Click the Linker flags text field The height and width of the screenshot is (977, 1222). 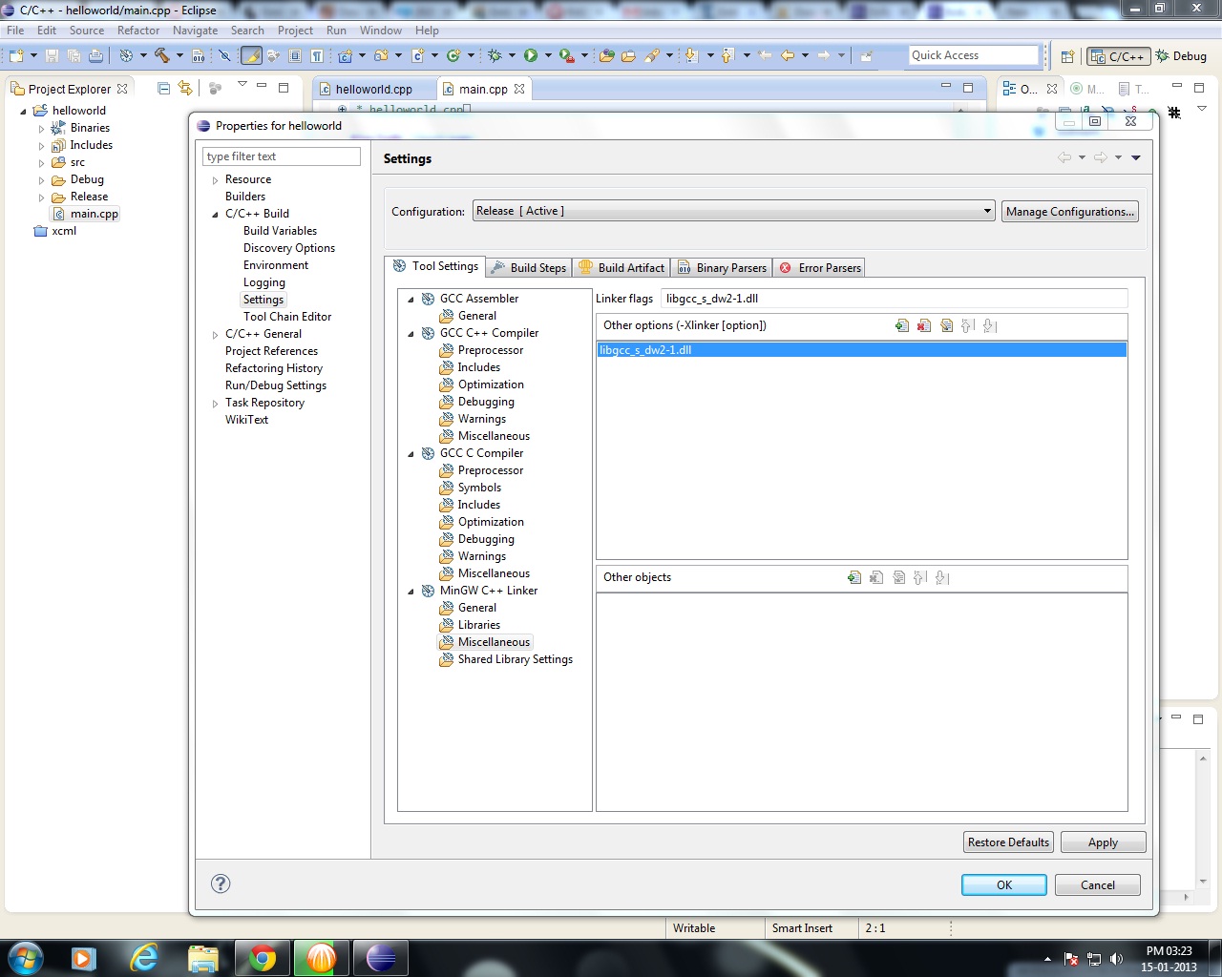[894, 299]
